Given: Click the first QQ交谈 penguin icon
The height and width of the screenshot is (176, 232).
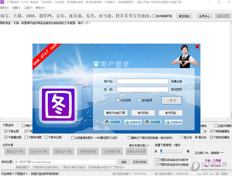Looking at the screenshot, I should pyautogui.click(x=107, y=122).
